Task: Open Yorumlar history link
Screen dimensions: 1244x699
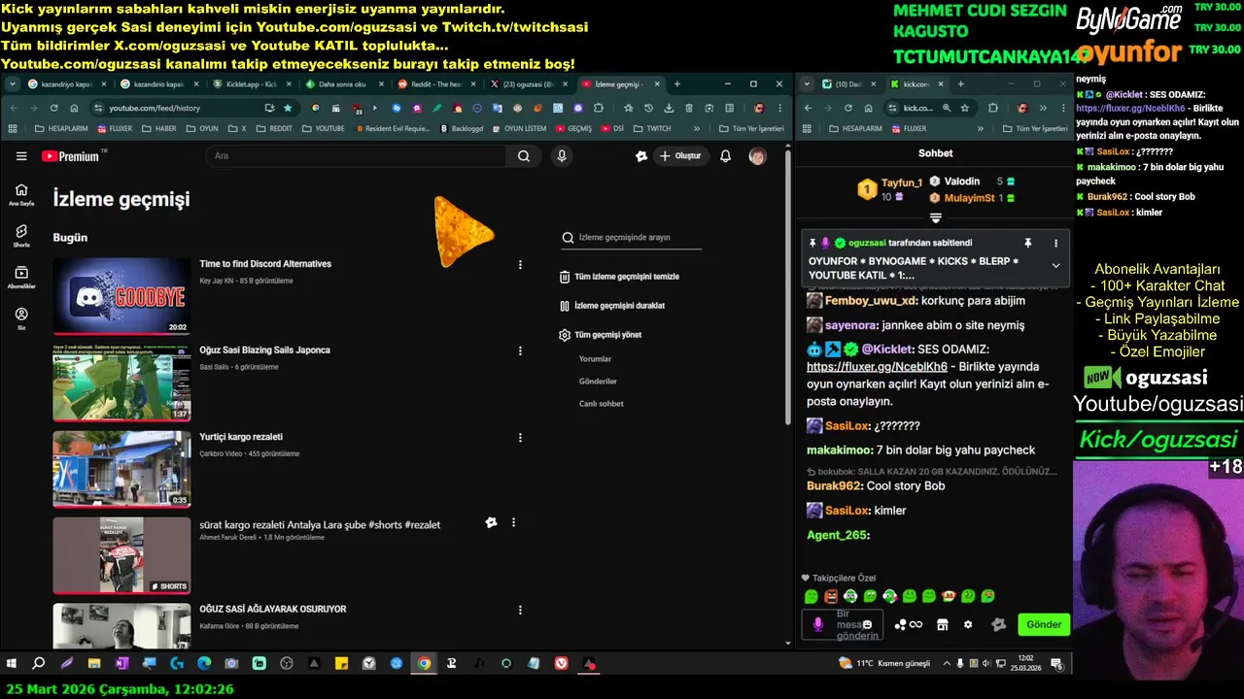Action: click(x=595, y=359)
